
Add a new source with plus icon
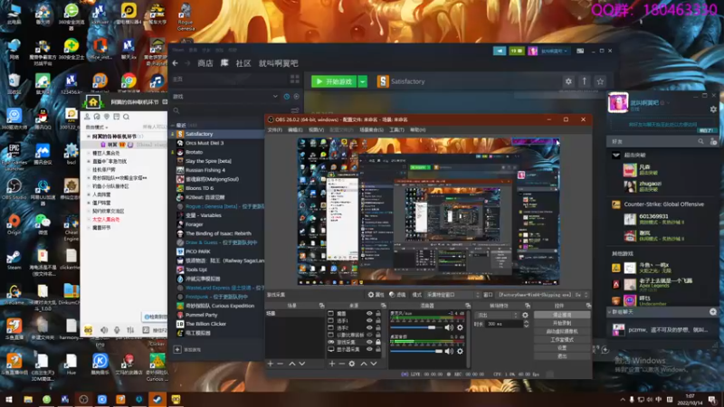pyautogui.click(x=331, y=364)
